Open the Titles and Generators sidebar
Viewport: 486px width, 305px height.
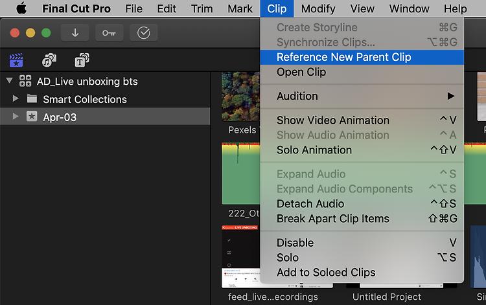pos(82,60)
